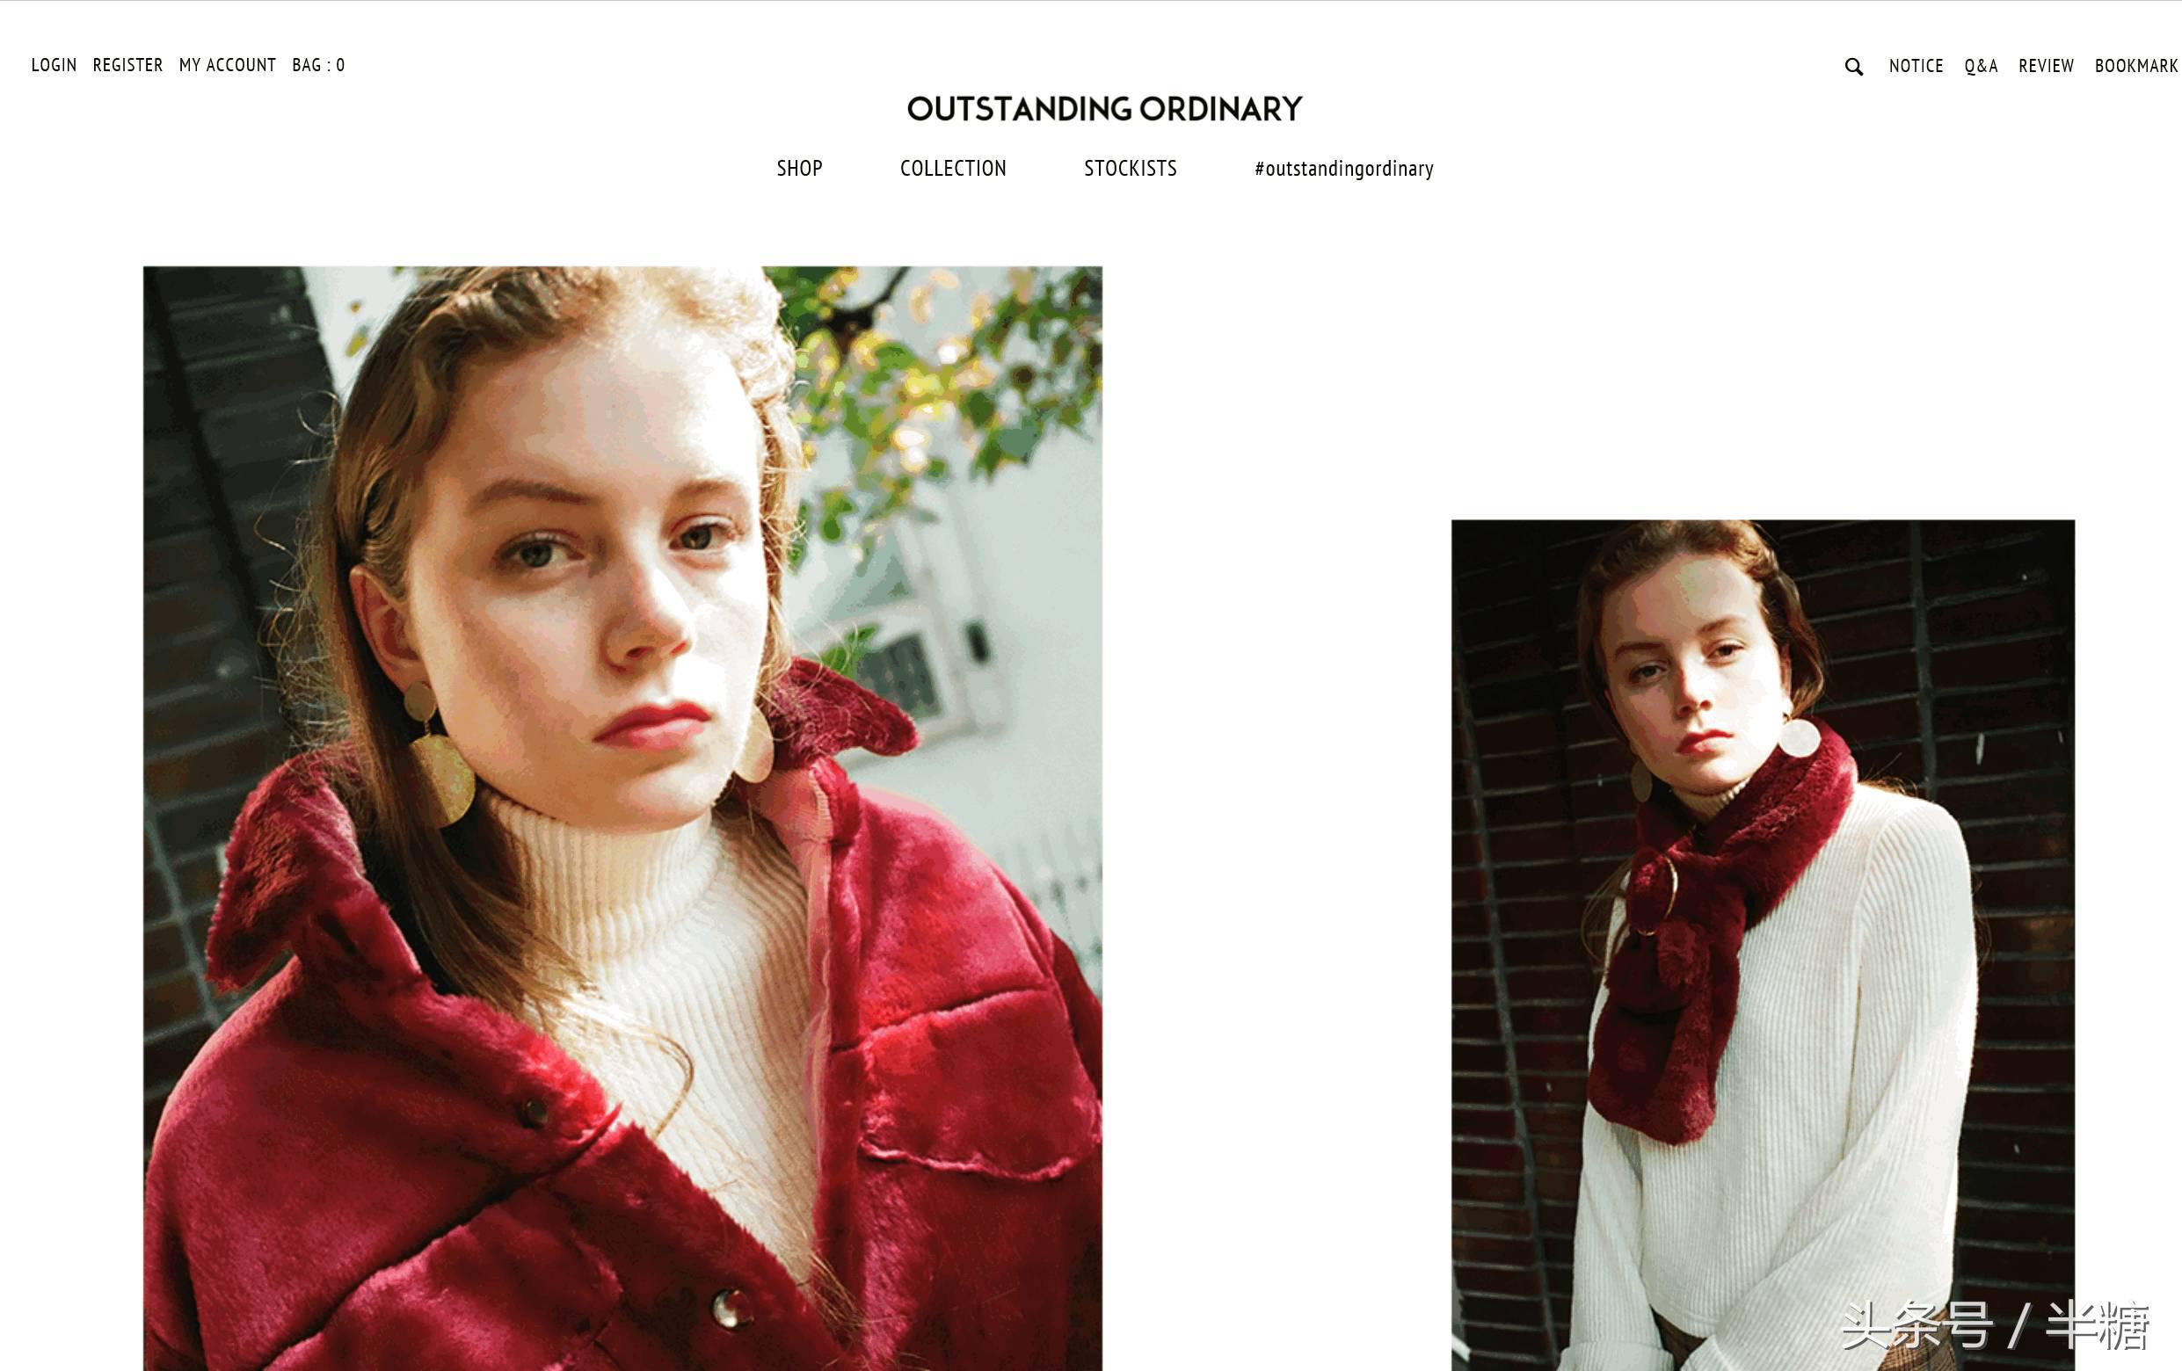Open the LOGIN page
Screen dimensions: 2182x1371
(54, 65)
